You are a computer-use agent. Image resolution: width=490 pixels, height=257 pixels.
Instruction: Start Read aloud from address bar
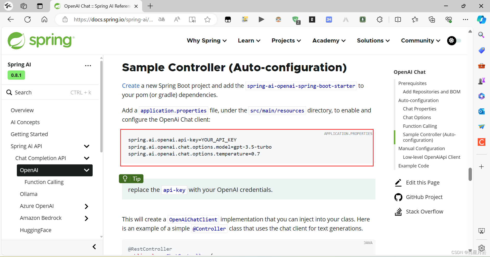[177, 19]
